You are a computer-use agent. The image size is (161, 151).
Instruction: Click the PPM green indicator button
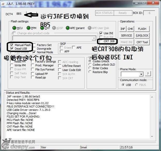pyautogui.click(x=28, y=28)
